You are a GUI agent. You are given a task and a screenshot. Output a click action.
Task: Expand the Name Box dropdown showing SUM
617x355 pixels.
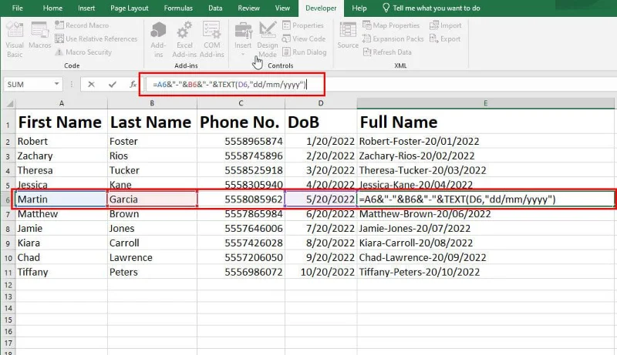[x=57, y=84]
